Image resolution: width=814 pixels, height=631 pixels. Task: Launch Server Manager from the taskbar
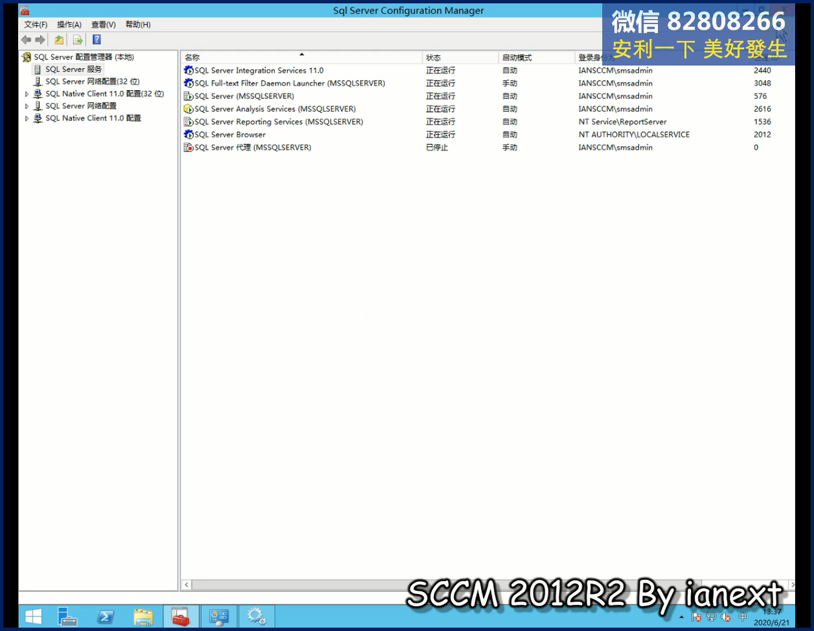[67, 616]
